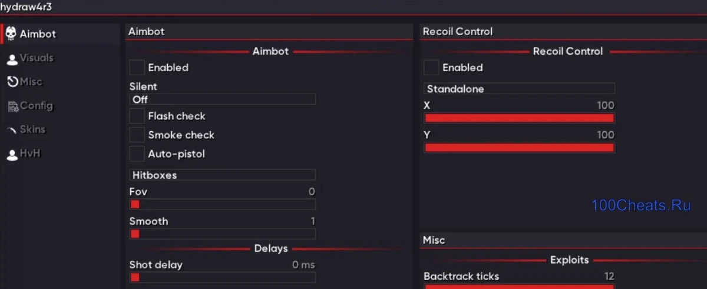707x289 pixels.
Task: Click the Visuals person icon in sidebar
Action: tap(12, 59)
